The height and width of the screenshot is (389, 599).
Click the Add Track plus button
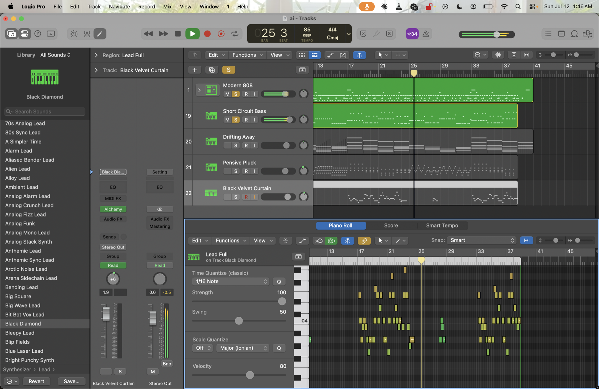195,70
